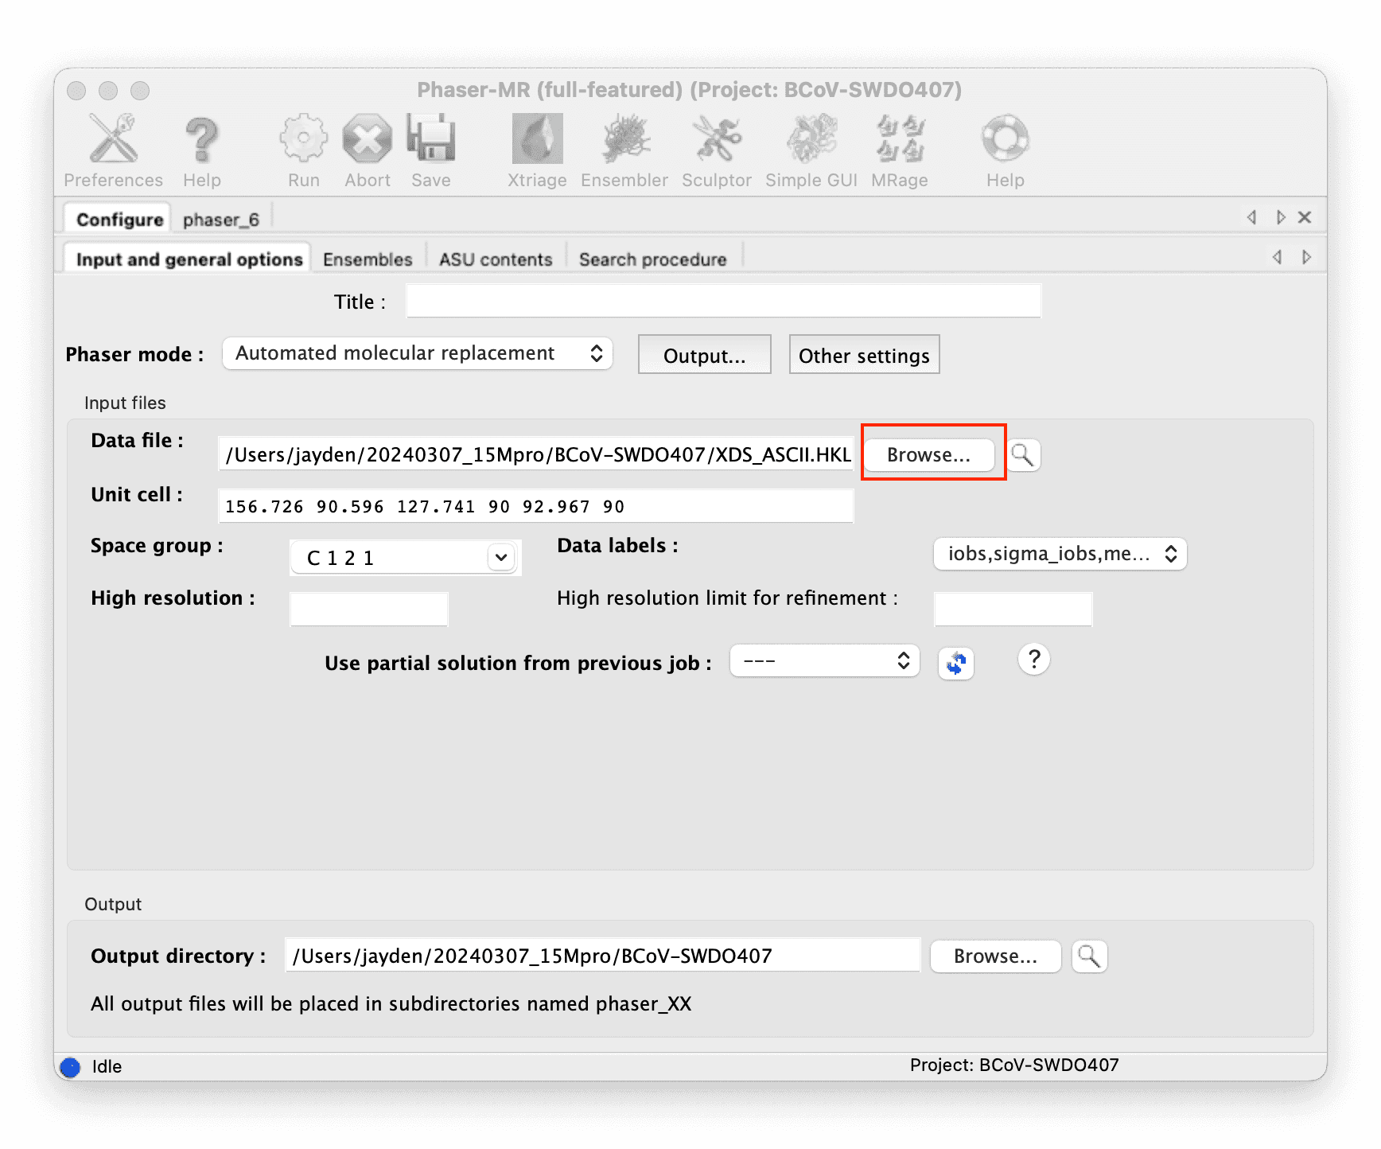
Task: Click the magnifier icon next to Data file
Action: [1023, 455]
